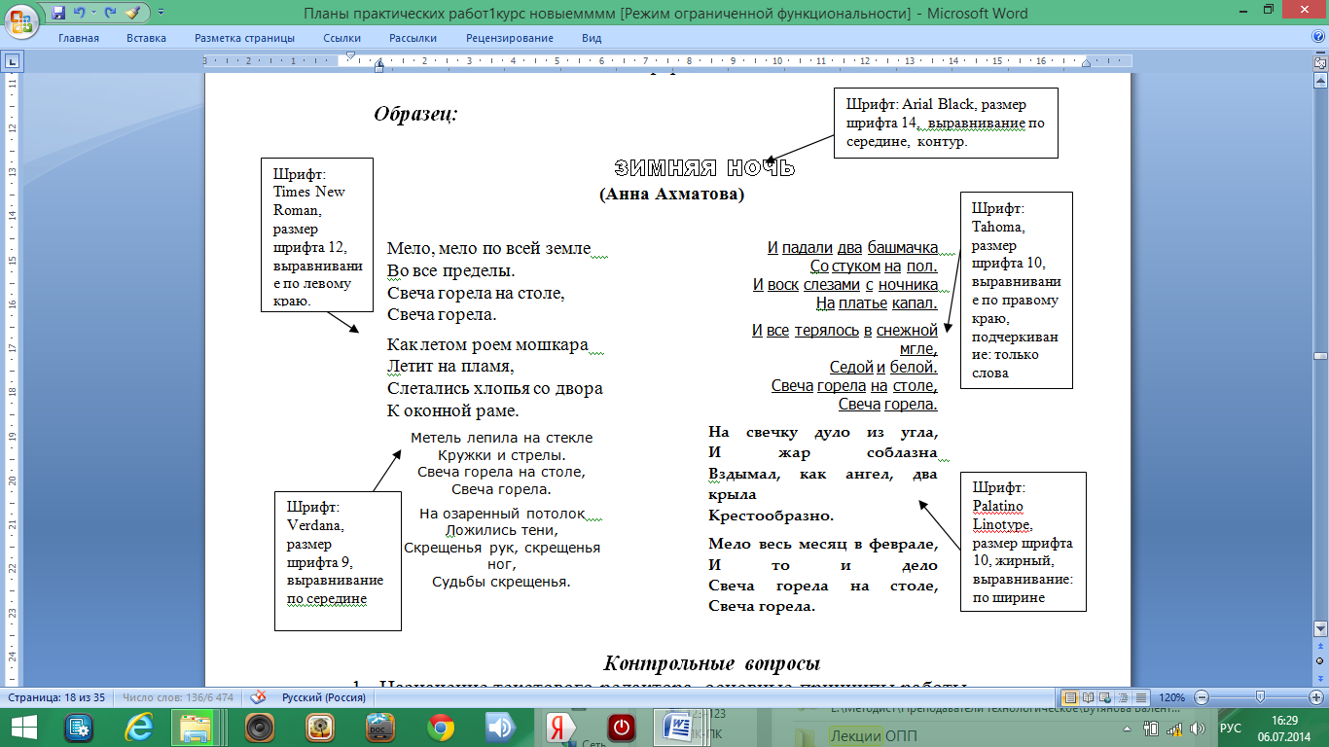Screen dimensions: 1329x747
Task: Open the clock showing 16:29
Action: 1284,728
